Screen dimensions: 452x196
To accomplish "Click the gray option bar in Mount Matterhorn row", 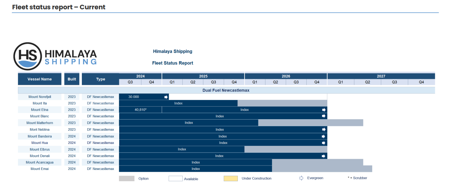I will click(311, 123).
